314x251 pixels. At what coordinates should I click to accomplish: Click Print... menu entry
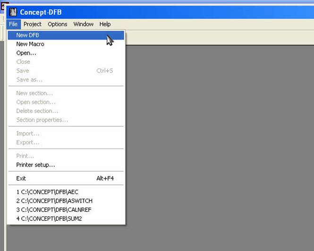[66, 156]
